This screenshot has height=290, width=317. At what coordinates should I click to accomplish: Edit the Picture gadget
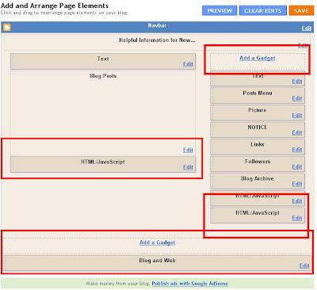(x=297, y=116)
